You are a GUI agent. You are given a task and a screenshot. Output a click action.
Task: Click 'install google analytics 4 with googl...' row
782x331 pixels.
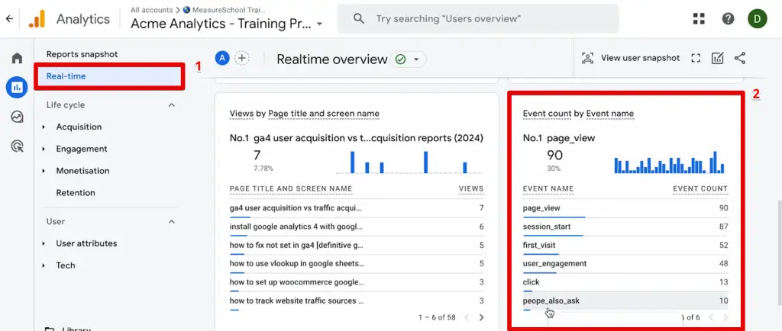[x=356, y=227]
